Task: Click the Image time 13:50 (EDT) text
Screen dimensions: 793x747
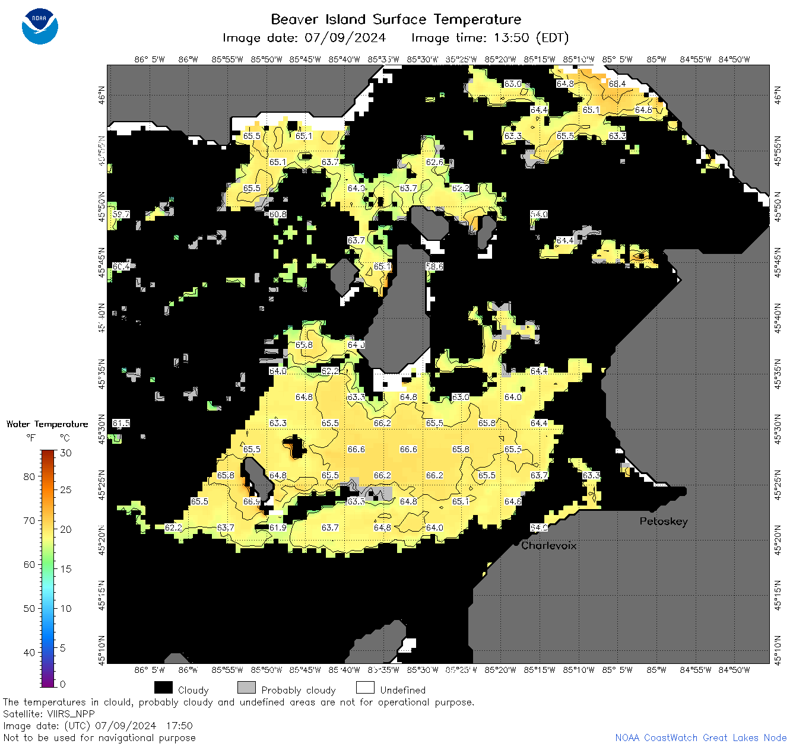Action: pos(490,38)
